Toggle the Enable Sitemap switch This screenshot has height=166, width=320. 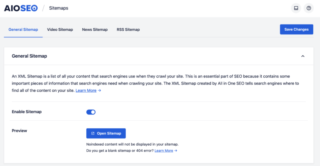click(x=91, y=112)
